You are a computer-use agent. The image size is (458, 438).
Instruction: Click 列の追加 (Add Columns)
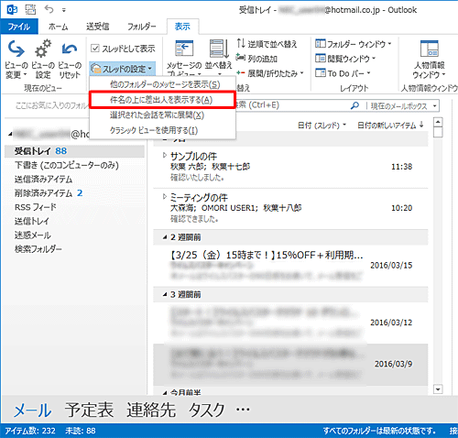[256, 59]
